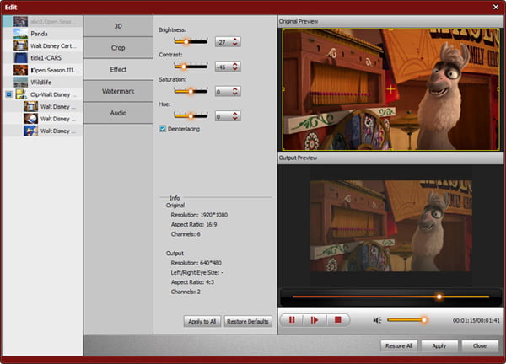Click the Hue slider
Image resolution: width=506 pixels, height=364 pixels.
pos(191,115)
